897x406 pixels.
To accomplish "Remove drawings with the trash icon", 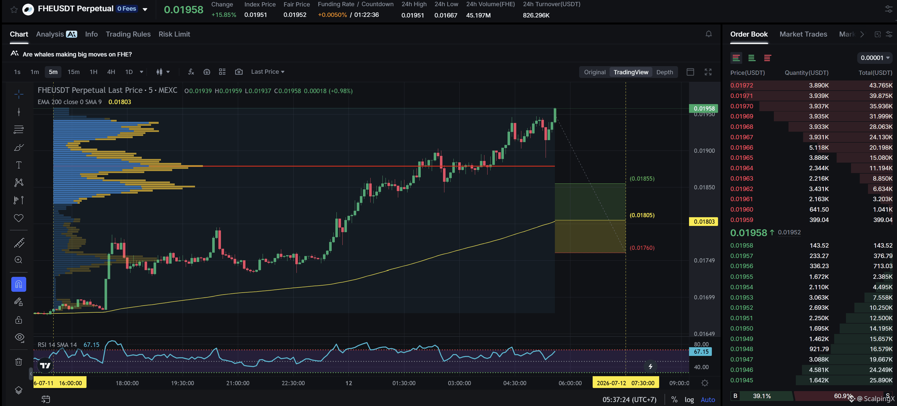I will (19, 362).
